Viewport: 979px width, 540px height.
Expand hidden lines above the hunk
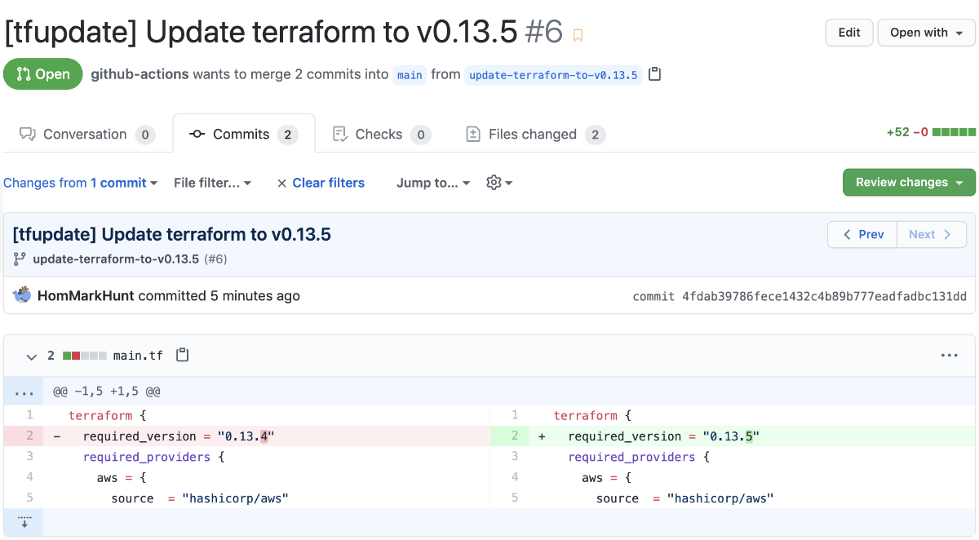coord(24,392)
